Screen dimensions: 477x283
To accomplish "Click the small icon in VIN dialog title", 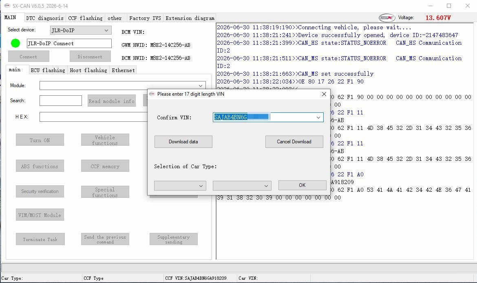I will (152, 94).
